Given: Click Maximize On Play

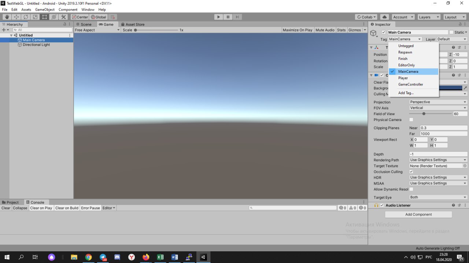Looking at the screenshot, I should [298, 30].
